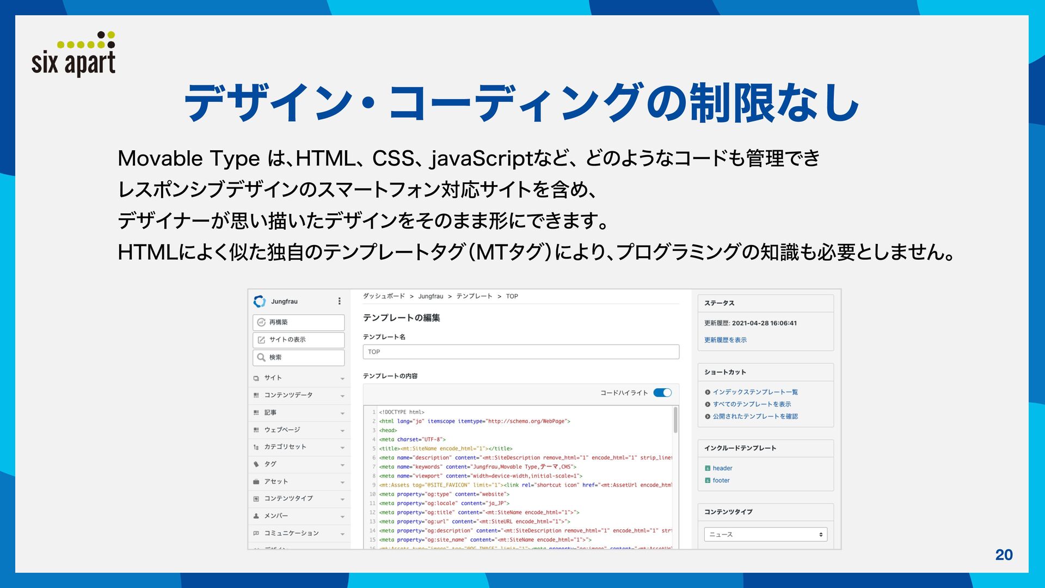Click the アセット folder icon
This screenshot has height=588, width=1045.
[256, 482]
